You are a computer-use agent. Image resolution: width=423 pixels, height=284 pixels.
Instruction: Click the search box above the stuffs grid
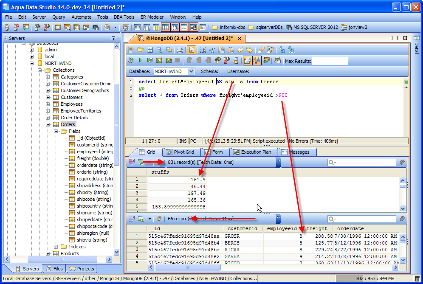click(362, 162)
